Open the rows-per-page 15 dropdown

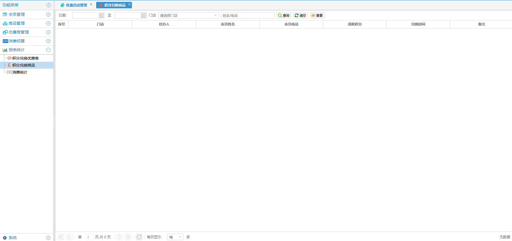click(x=175, y=237)
